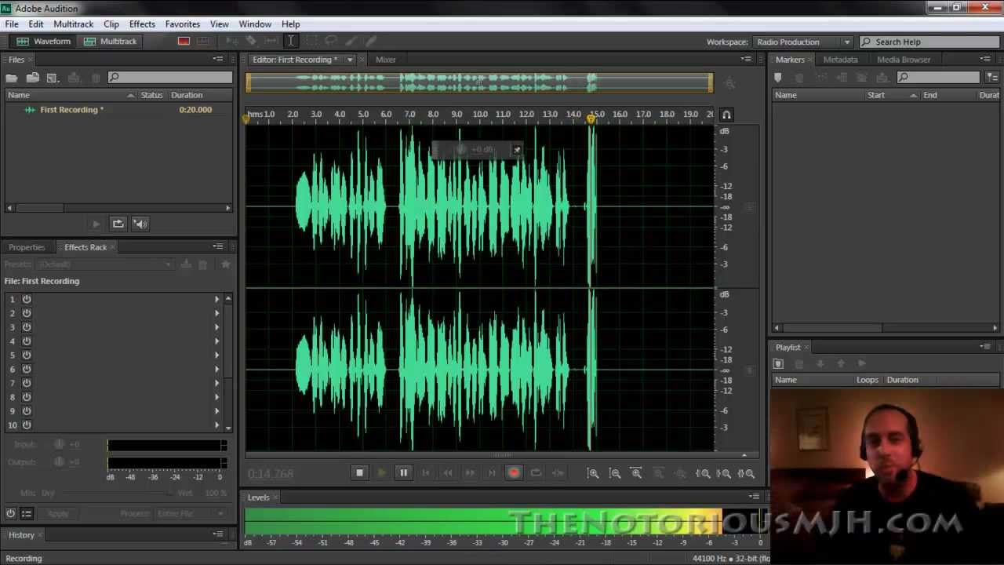Click Zoom In at In Point icon
The image size is (1004, 565).
click(704, 473)
